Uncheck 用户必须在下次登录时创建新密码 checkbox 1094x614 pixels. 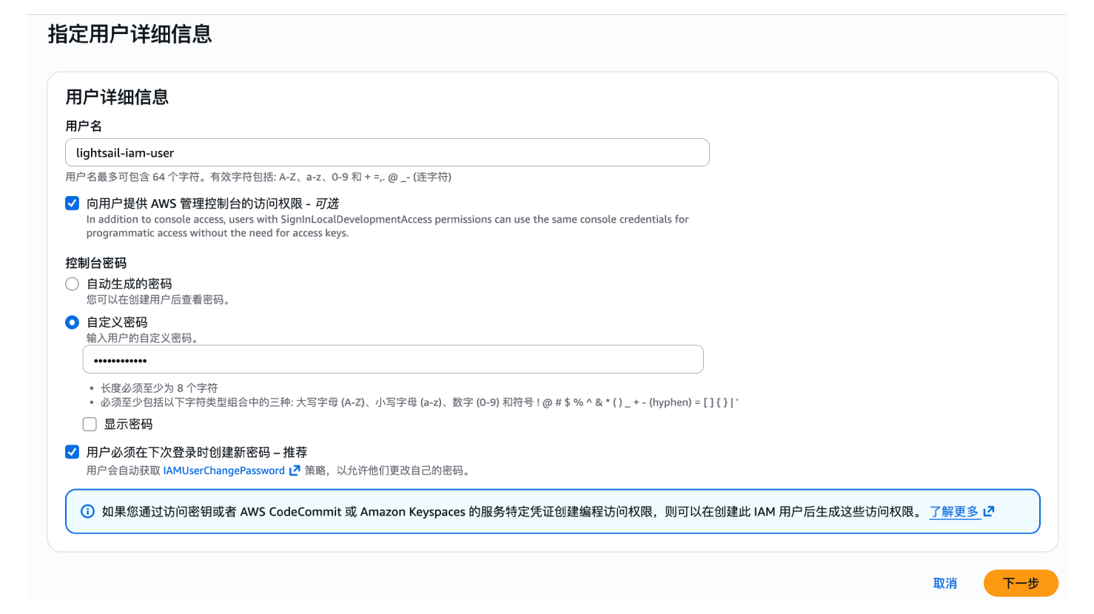point(72,452)
